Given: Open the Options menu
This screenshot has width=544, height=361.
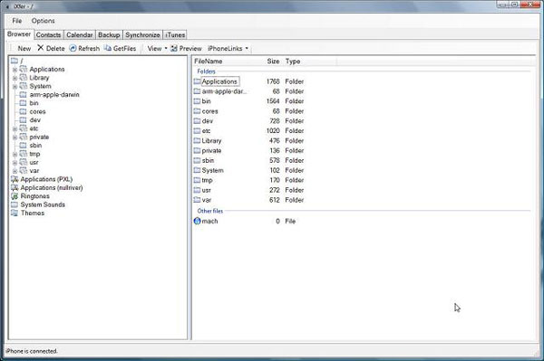Looking at the screenshot, I should tap(43, 21).
